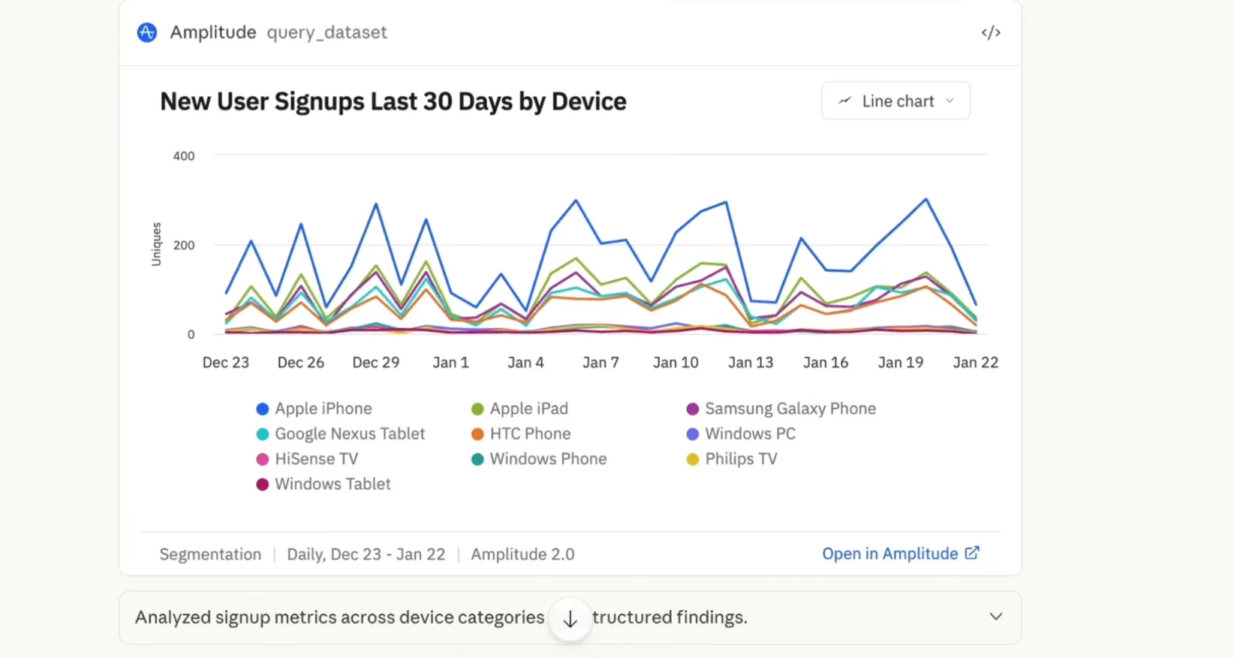1234x658 pixels.
Task: Toggle the Apple iPhone legend series
Action: (x=314, y=409)
